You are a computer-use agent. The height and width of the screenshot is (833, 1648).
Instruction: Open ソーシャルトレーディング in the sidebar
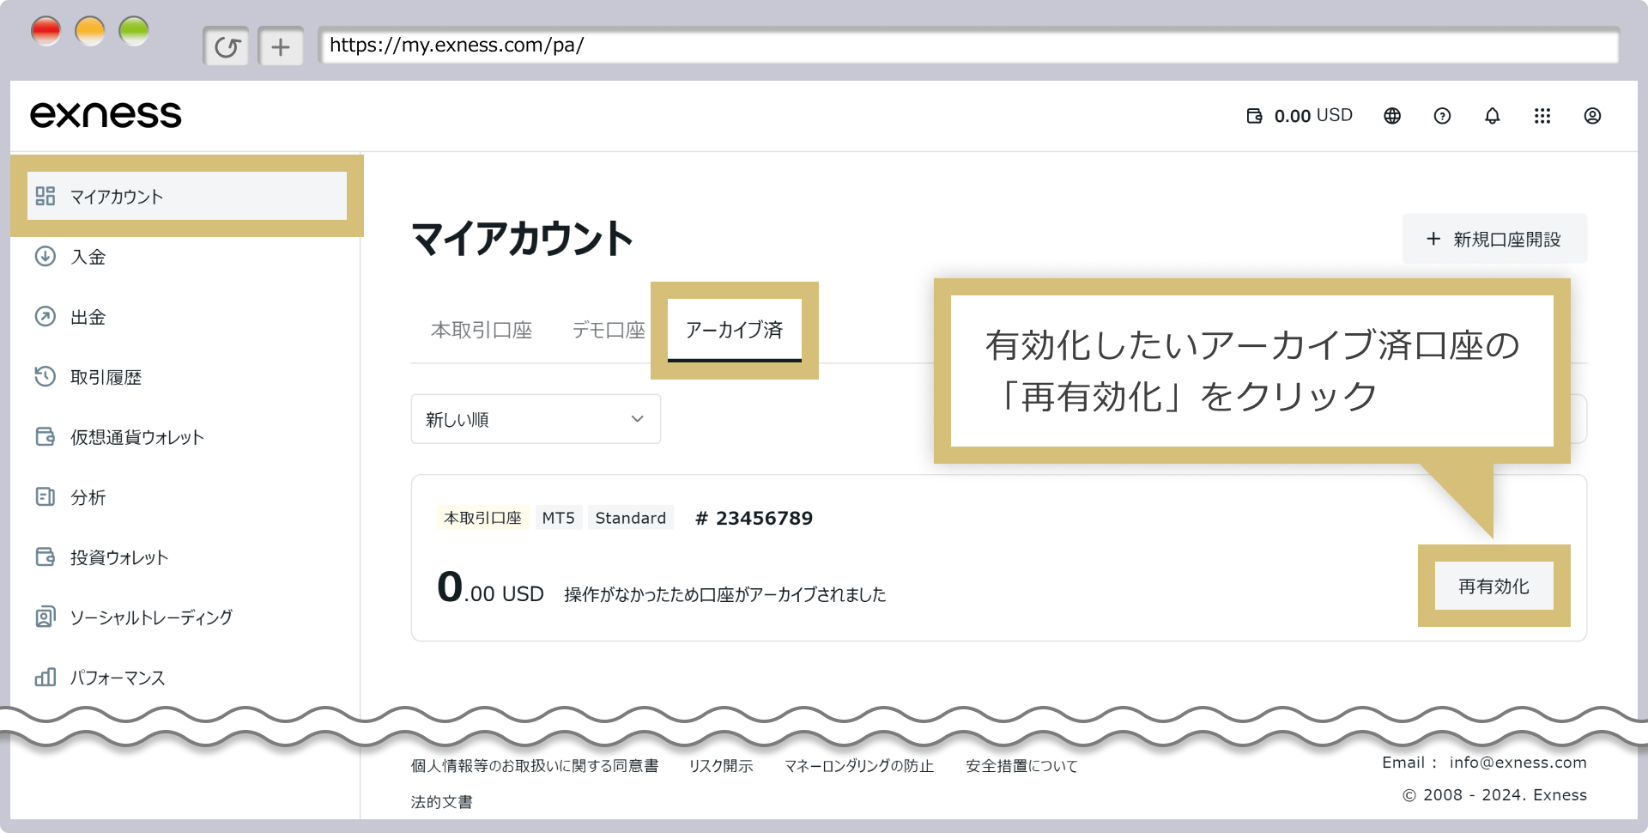(151, 617)
